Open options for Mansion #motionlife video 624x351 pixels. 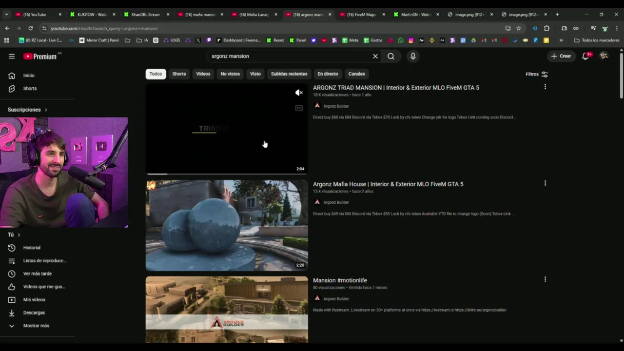545,279
